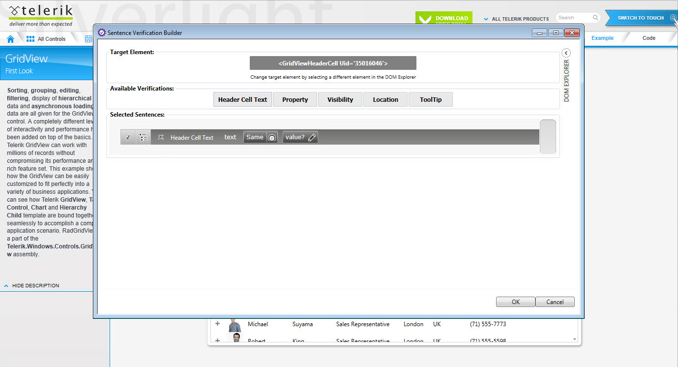Click the Selected Sentences scrollbar
Image resolution: width=678 pixels, height=367 pixels.
coord(548,137)
